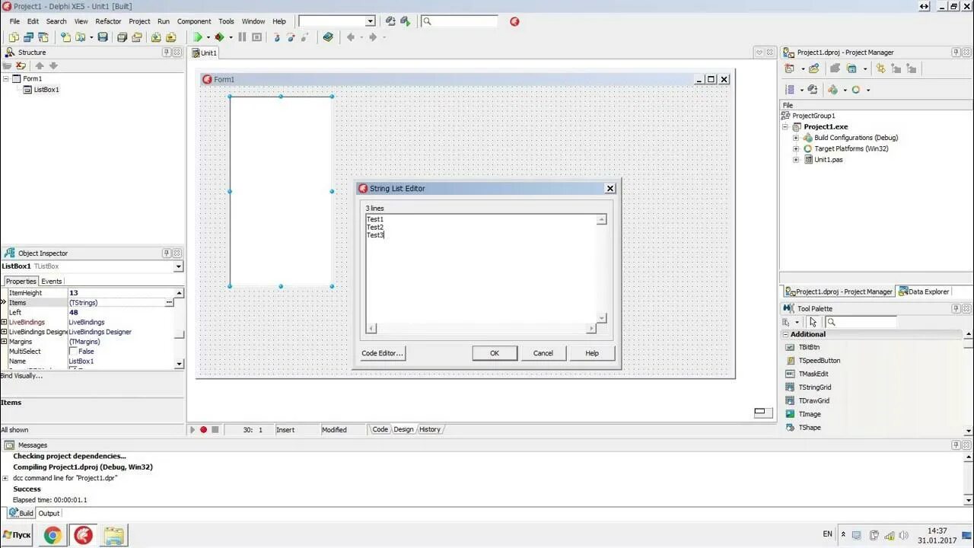Click the Code Editor... button
The height and width of the screenshot is (548, 974).
(382, 353)
